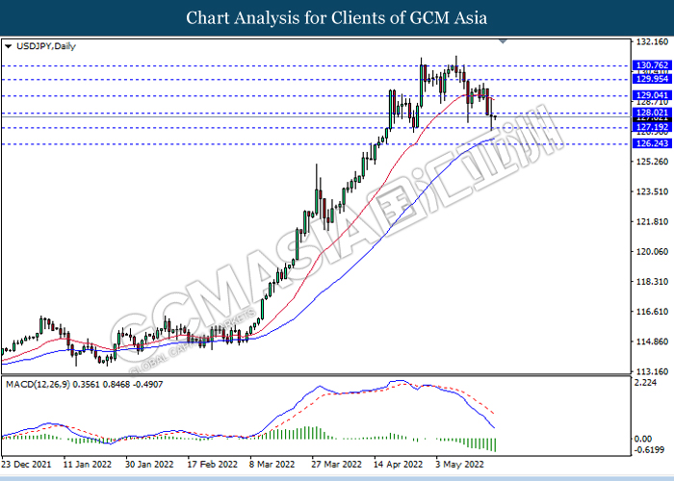Select the 129.041 price level label

click(x=652, y=95)
